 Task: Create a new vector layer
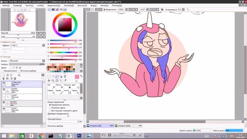(x=7, y=75)
